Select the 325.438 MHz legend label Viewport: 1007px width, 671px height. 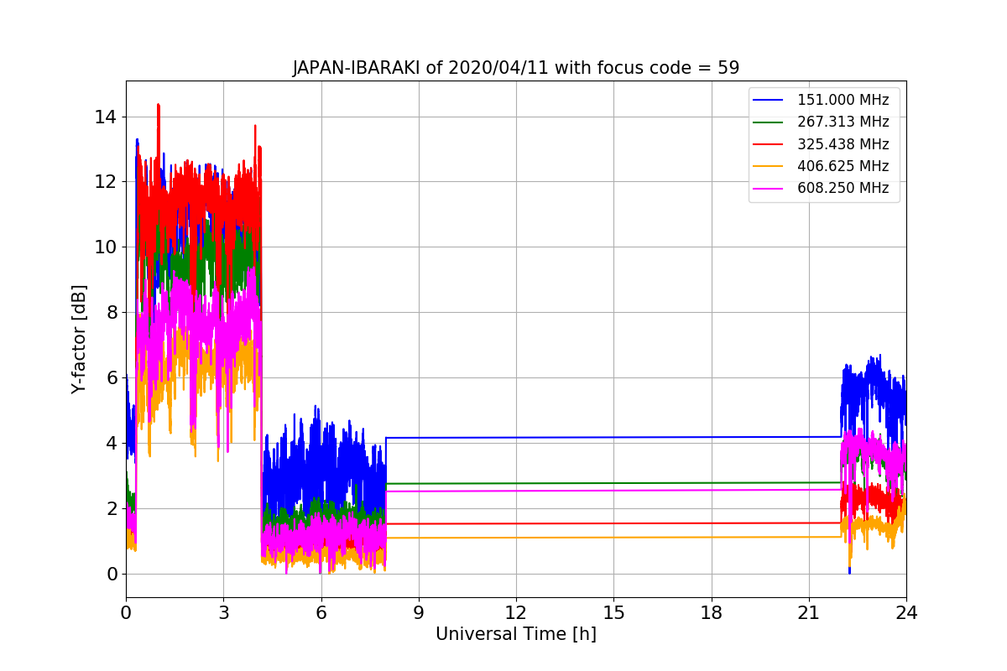pyautogui.click(x=843, y=143)
